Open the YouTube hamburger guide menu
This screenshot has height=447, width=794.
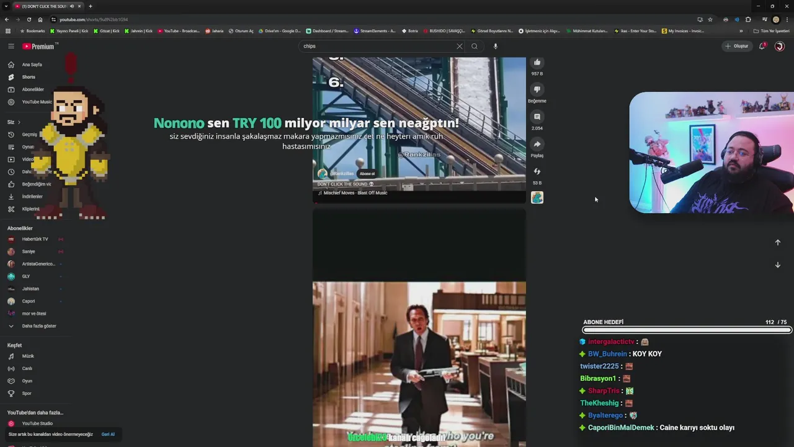point(11,46)
